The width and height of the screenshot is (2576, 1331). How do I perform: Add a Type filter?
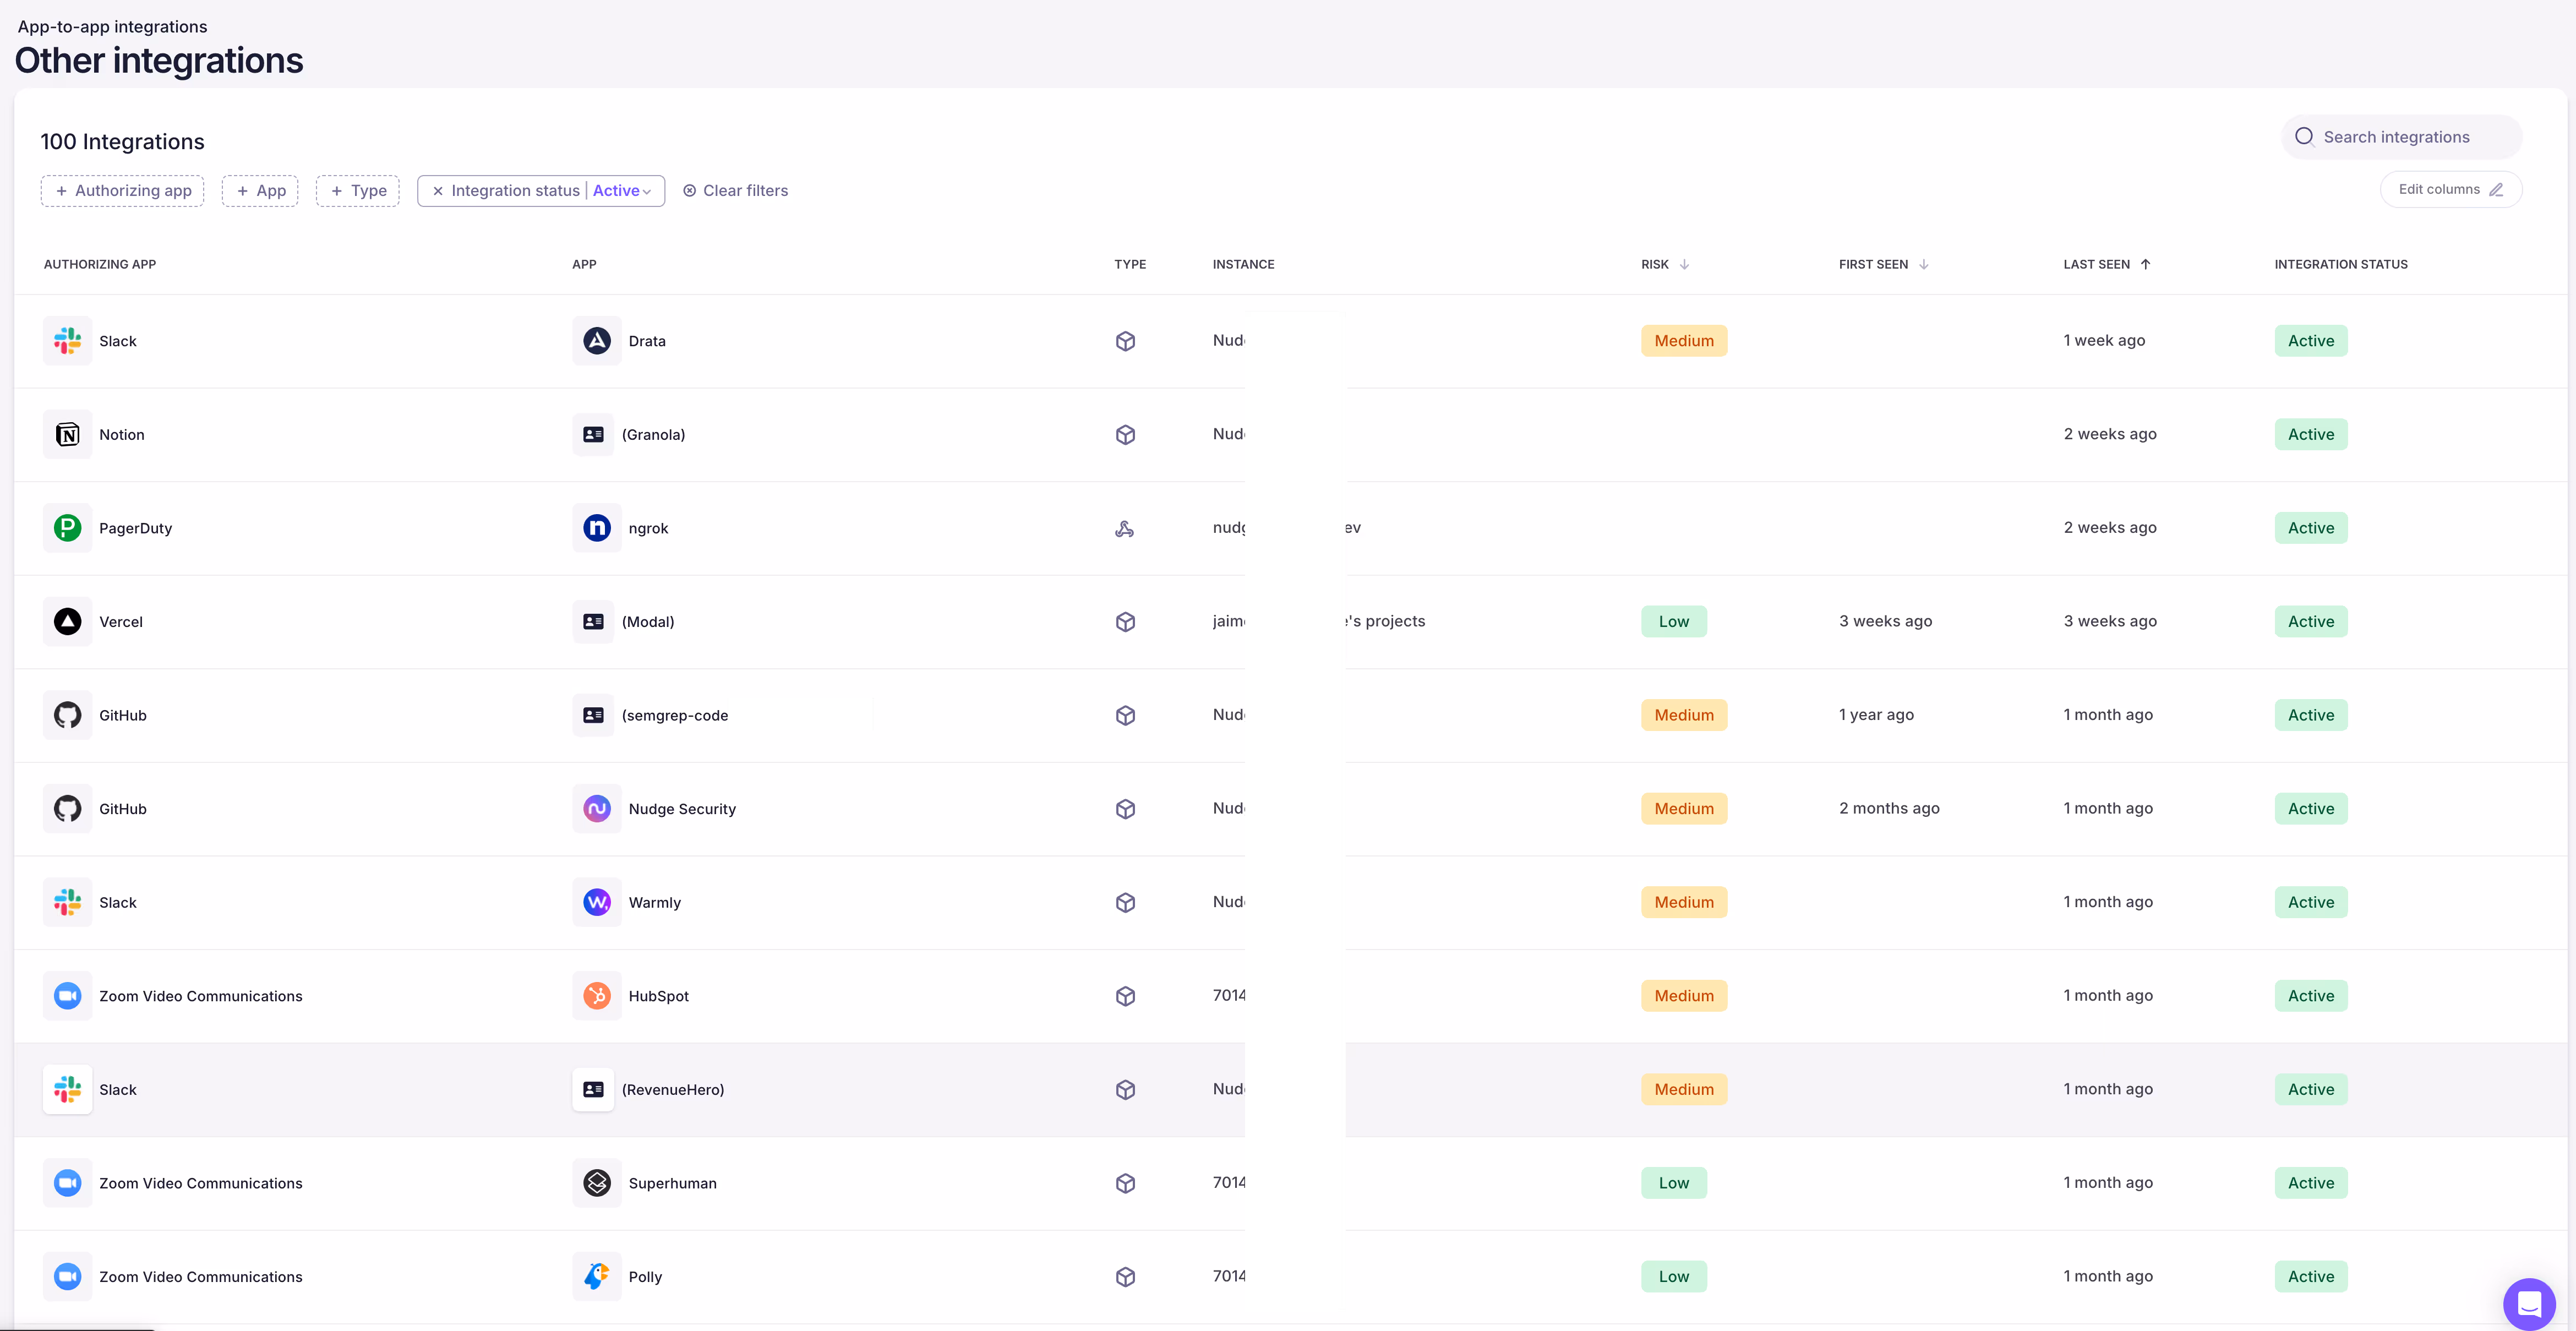pyautogui.click(x=358, y=191)
